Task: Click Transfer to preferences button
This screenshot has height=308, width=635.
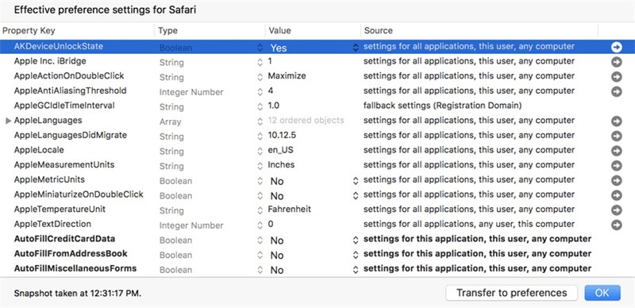Action: [x=511, y=293]
